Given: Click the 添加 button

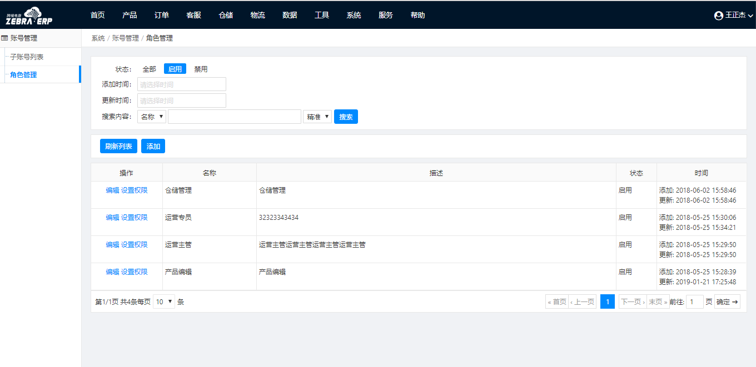Looking at the screenshot, I should (x=153, y=146).
